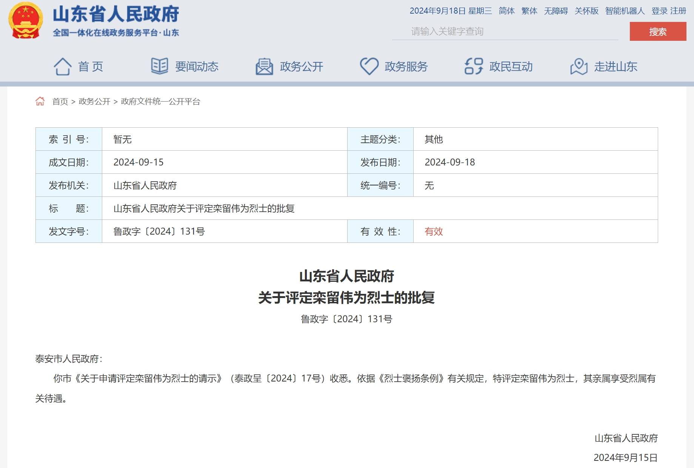Image resolution: width=694 pixels, height=468 pixels.
Task: Click the red 有效 validity value
Action: tap(434, 231)
